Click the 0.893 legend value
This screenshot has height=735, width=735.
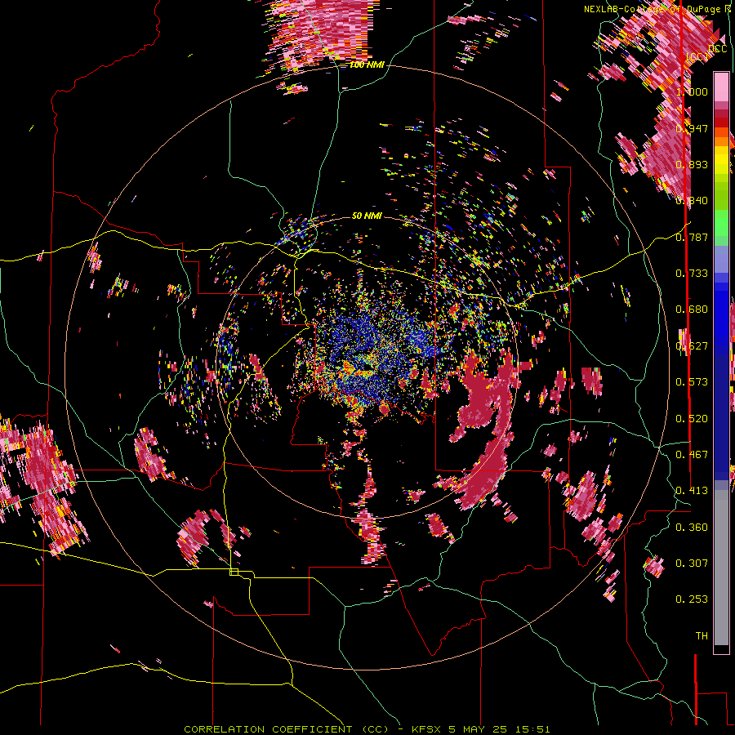point(692,164)
